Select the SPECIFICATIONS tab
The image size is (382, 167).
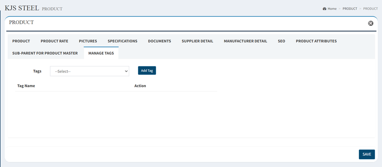point(123,41)
